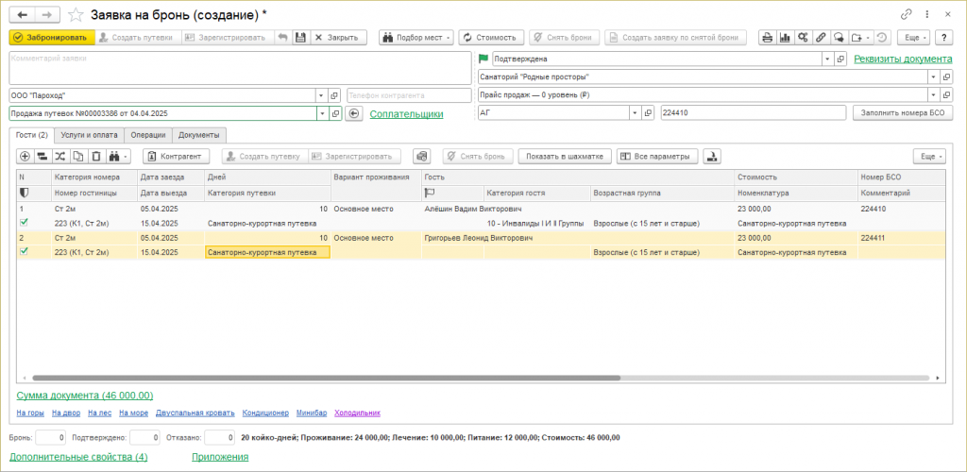The width and height of the screenshot is (967, 472).
Task: Open Дополнительные свойства (4) link
Action: [x=78, y=457]
